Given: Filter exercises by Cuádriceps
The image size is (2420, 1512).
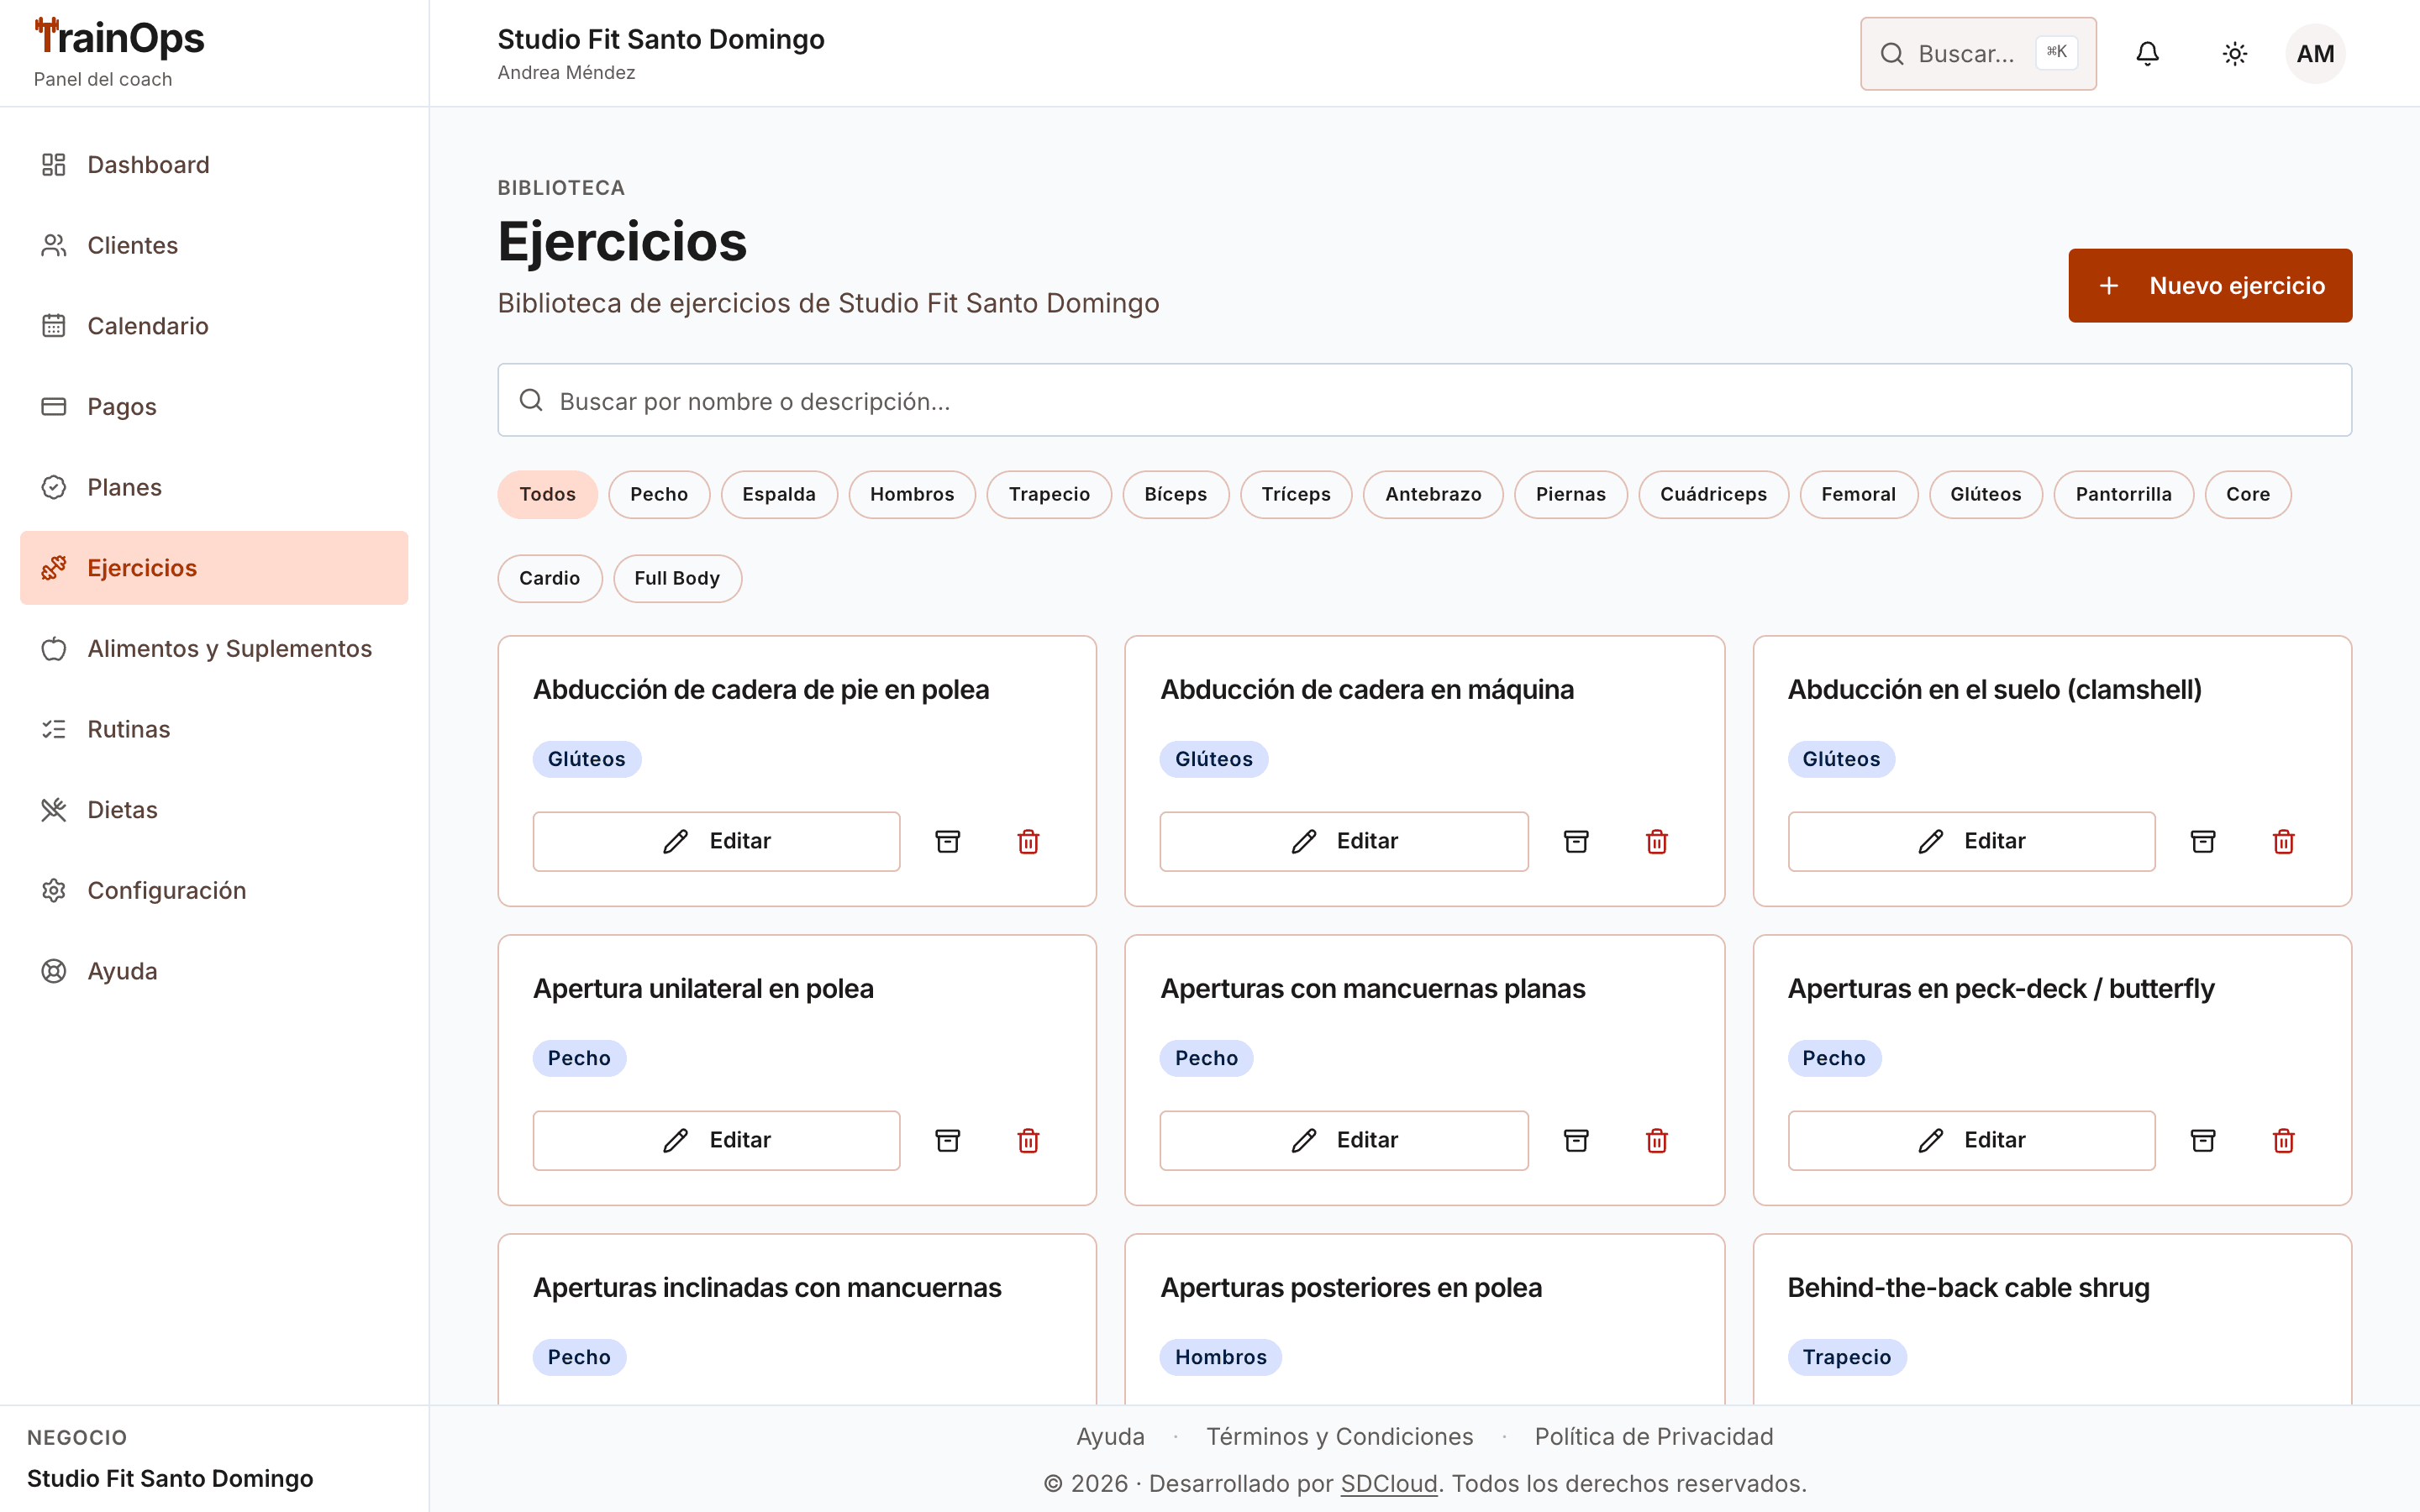Looking at the screenshot, I should tap(1713, 494).
